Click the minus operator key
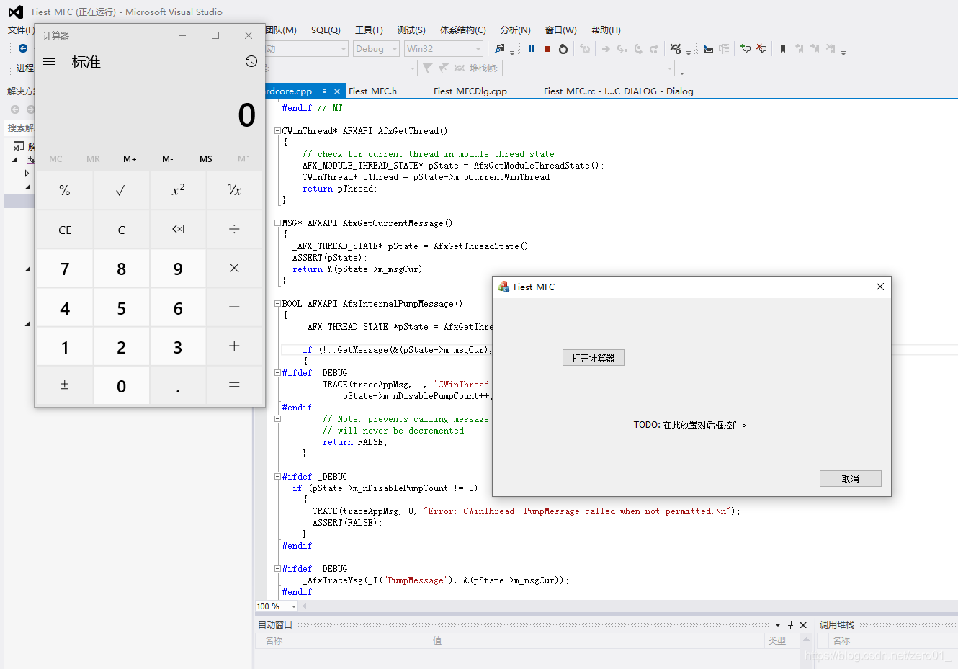This screenshot has height=669, width=958. [x=235, y=307]
